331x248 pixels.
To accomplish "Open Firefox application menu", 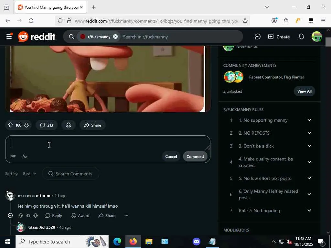I will pos(323,21).
